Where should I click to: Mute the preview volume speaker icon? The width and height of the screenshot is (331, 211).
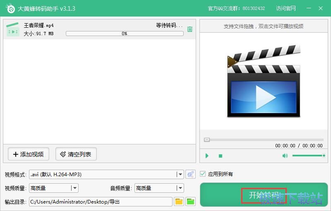point(285,156)
